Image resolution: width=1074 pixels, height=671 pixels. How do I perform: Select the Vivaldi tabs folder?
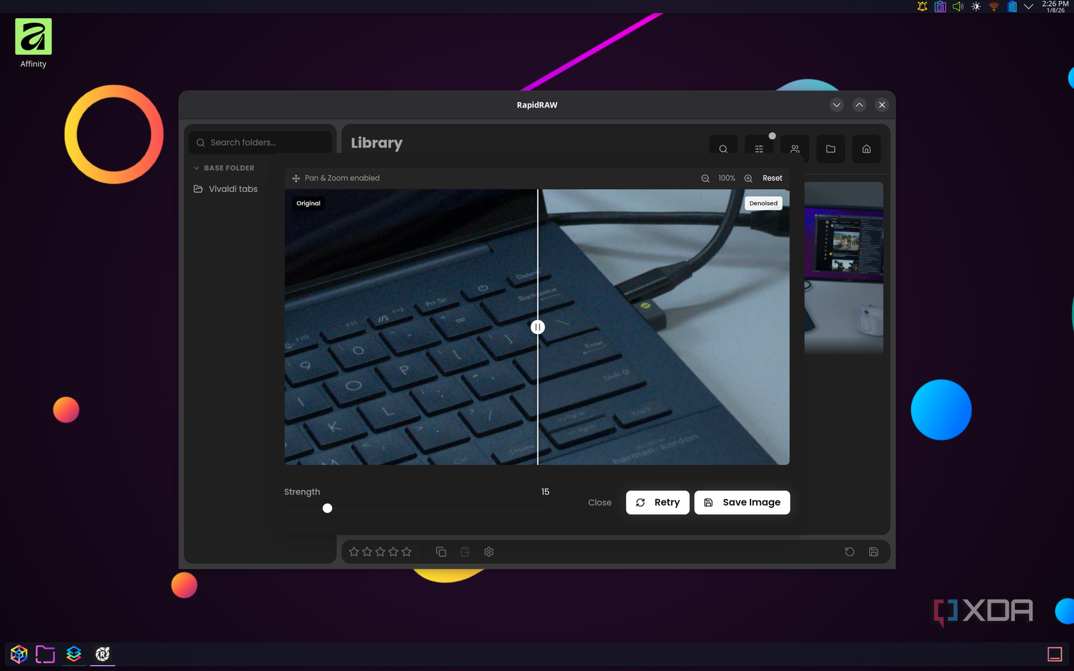coord(232,189)
